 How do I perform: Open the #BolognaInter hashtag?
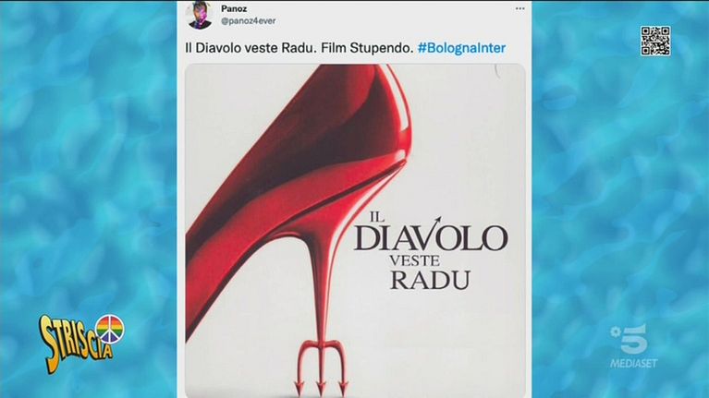pos(461,48)
